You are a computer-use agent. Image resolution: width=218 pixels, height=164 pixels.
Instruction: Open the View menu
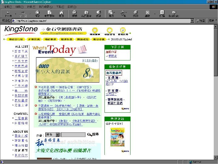click(x=31, y=7)
